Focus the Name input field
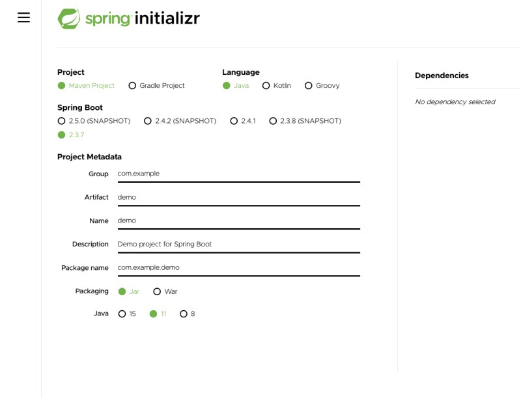The image size is (521, 398). tap(238, 221)
